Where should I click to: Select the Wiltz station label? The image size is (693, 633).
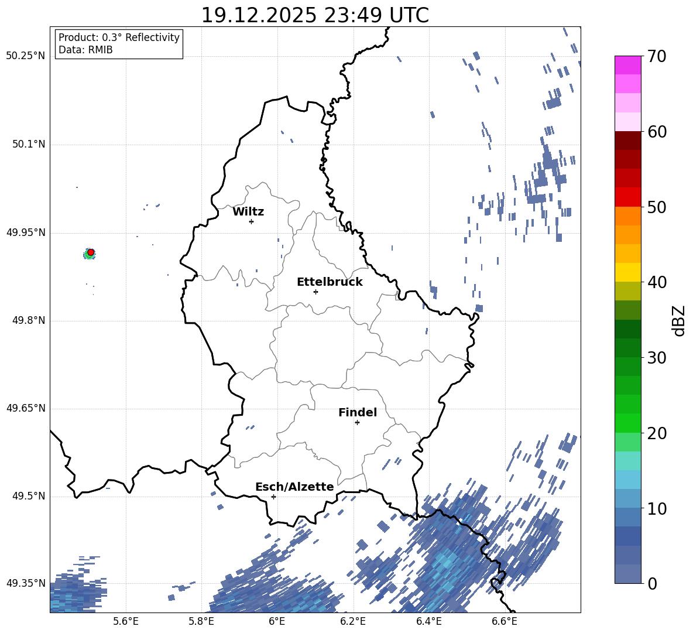[x=248, y=212]
